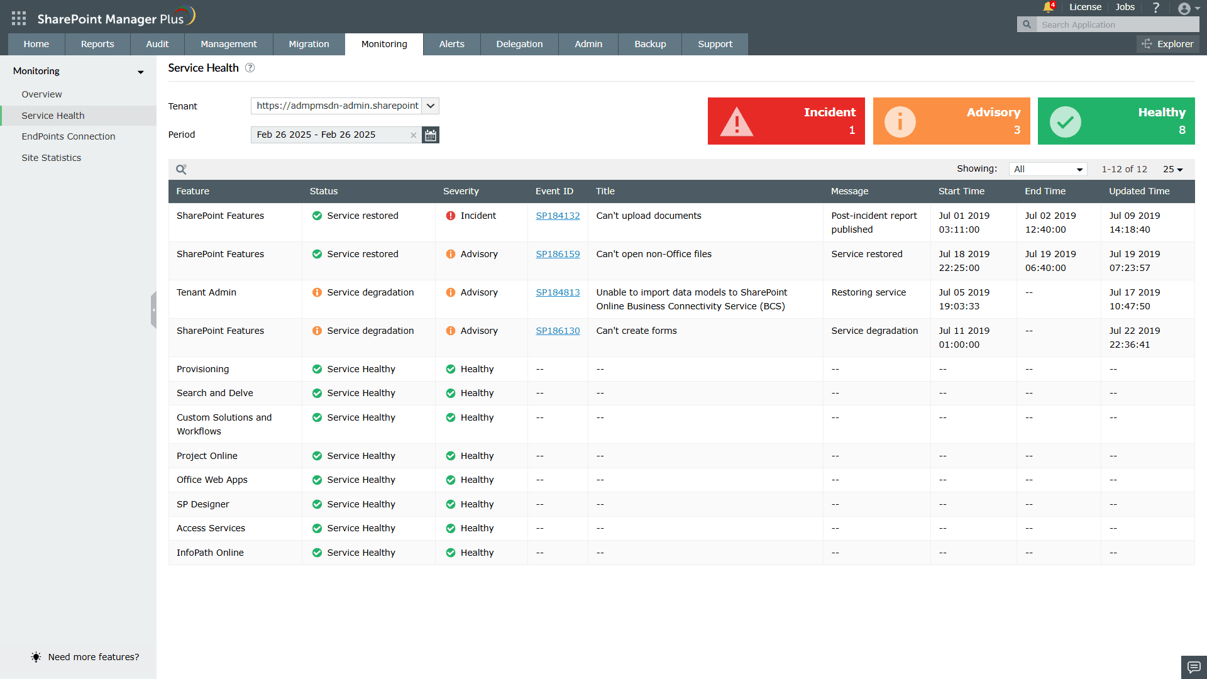Click the table search magnifier icon
Image resolution: width=1207 pixels, height=679 pixels.
pyautogui.click(x=181, y=169)
